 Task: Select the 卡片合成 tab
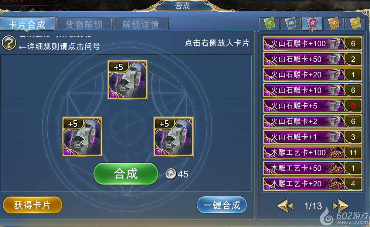27,24
